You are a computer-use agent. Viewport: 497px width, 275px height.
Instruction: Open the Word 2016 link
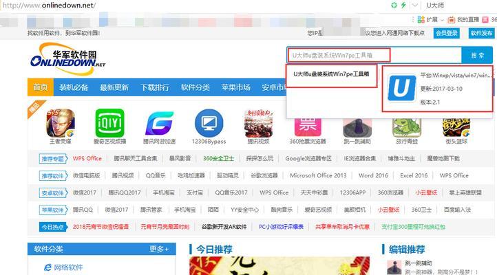(x=373, y=175)
